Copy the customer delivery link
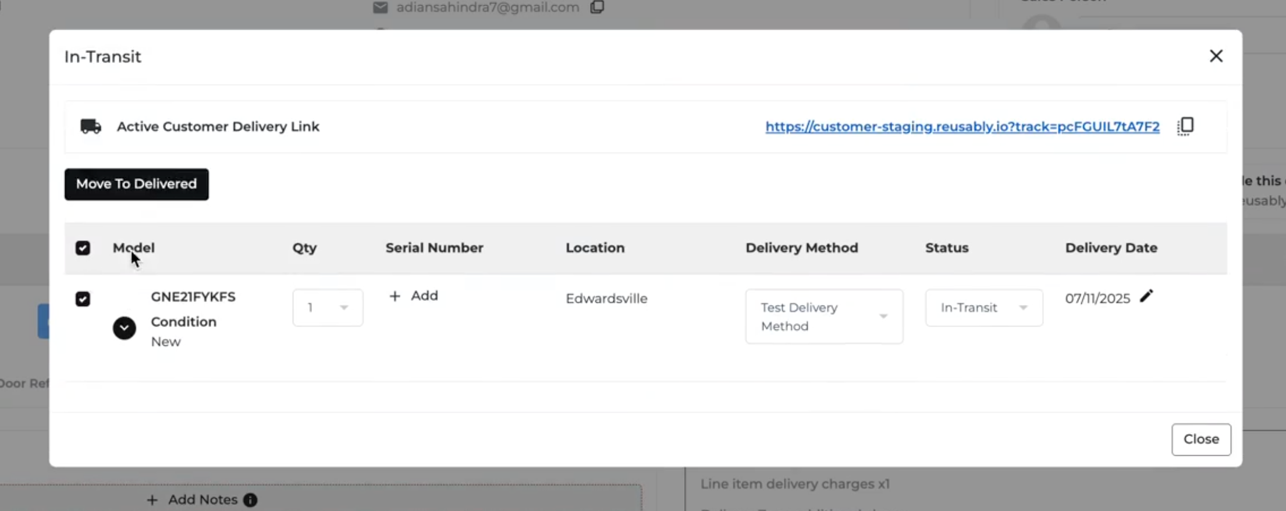 tap(1185, 126)
